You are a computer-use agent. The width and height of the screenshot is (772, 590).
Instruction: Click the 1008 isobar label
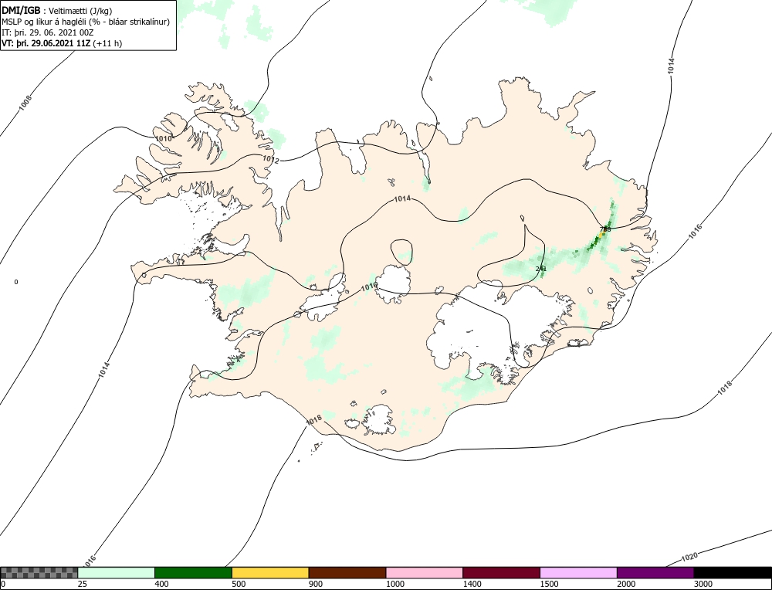pyautogui.click(x=25, y=102)
